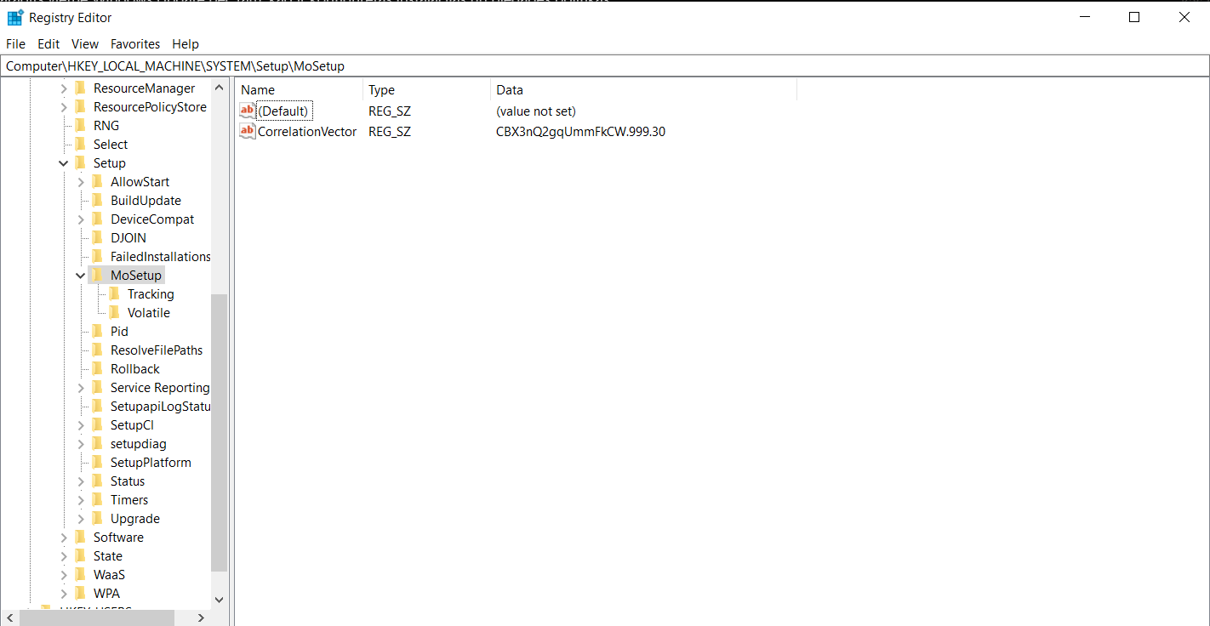Image resolution: width=1210 pixels, height=626 pixels.
Task: Select the setupdiag key folder icon
Action: click(96, 443)
